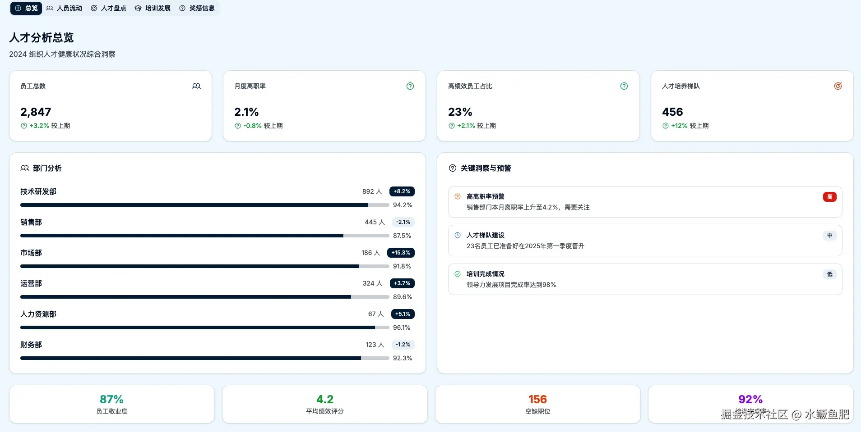This screenshot has height=432, width=861.
Task: Open the 人才盘点 tab
Action: click(109, 8)
